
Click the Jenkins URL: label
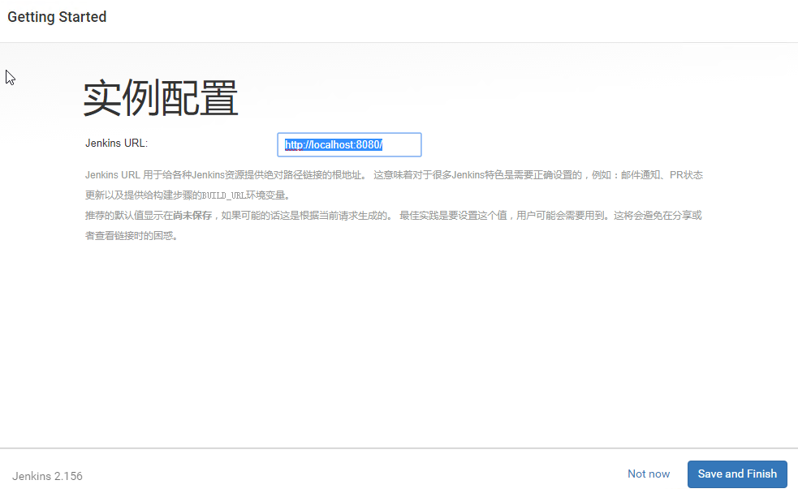tap(117, 144)
